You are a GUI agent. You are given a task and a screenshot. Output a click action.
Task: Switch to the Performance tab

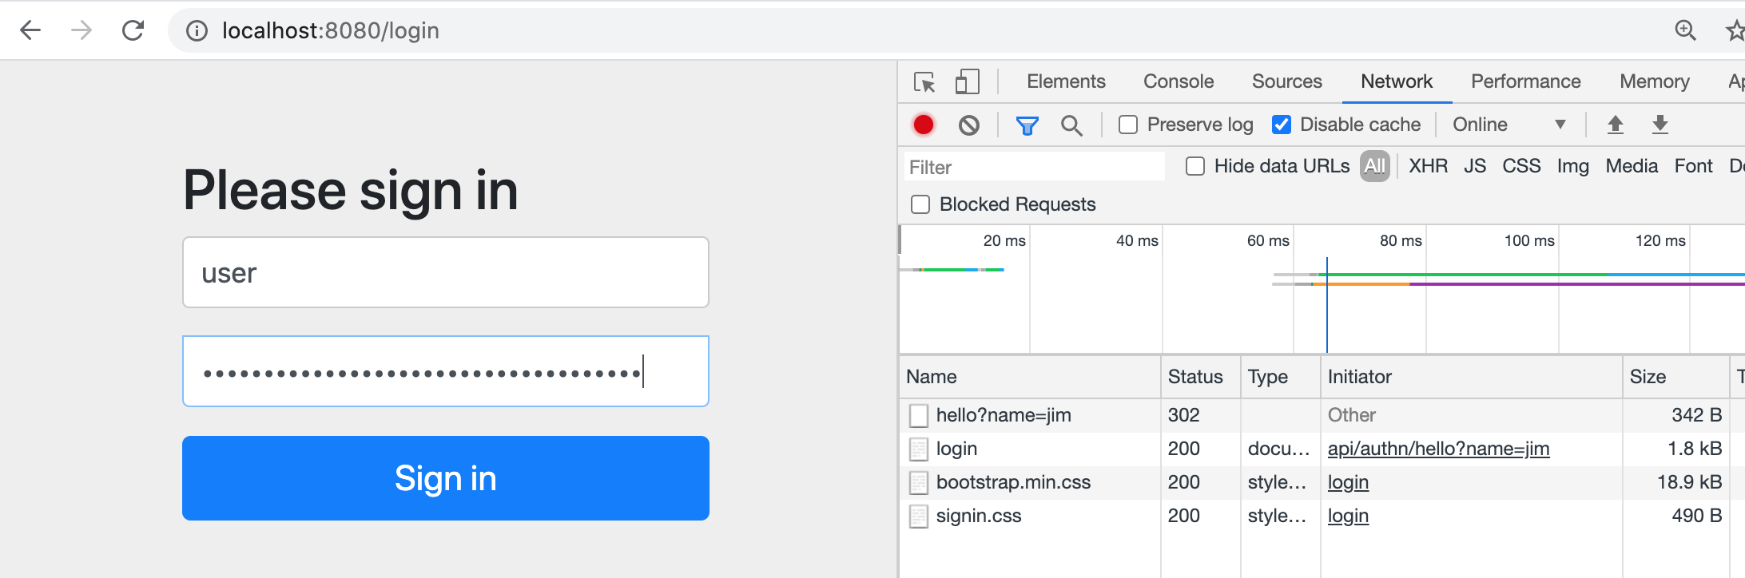[x=1525, y=81]
